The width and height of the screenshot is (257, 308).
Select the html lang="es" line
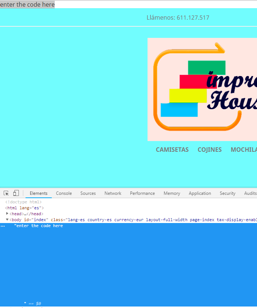pos(24,208)
